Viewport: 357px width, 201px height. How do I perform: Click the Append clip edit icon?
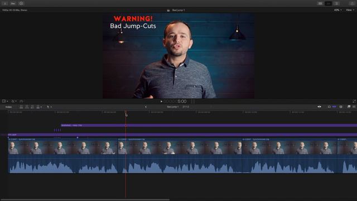pos(32,107)
